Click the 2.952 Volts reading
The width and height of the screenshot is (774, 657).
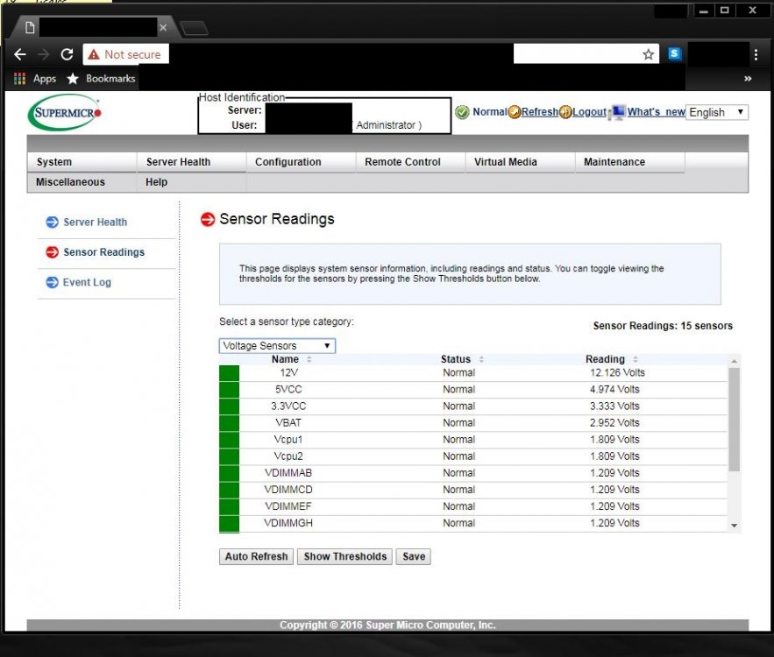[x=614, y=423]
